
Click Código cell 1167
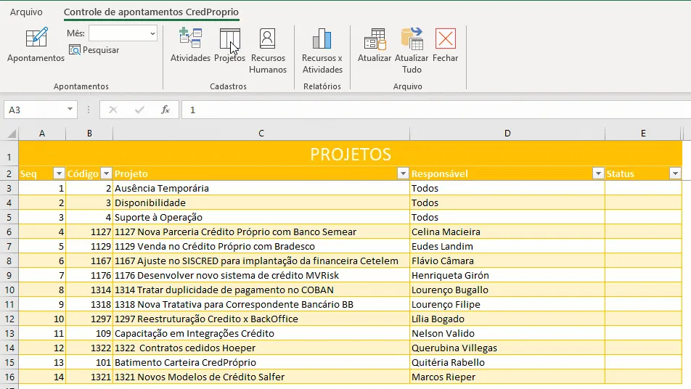tap(89, 261)
